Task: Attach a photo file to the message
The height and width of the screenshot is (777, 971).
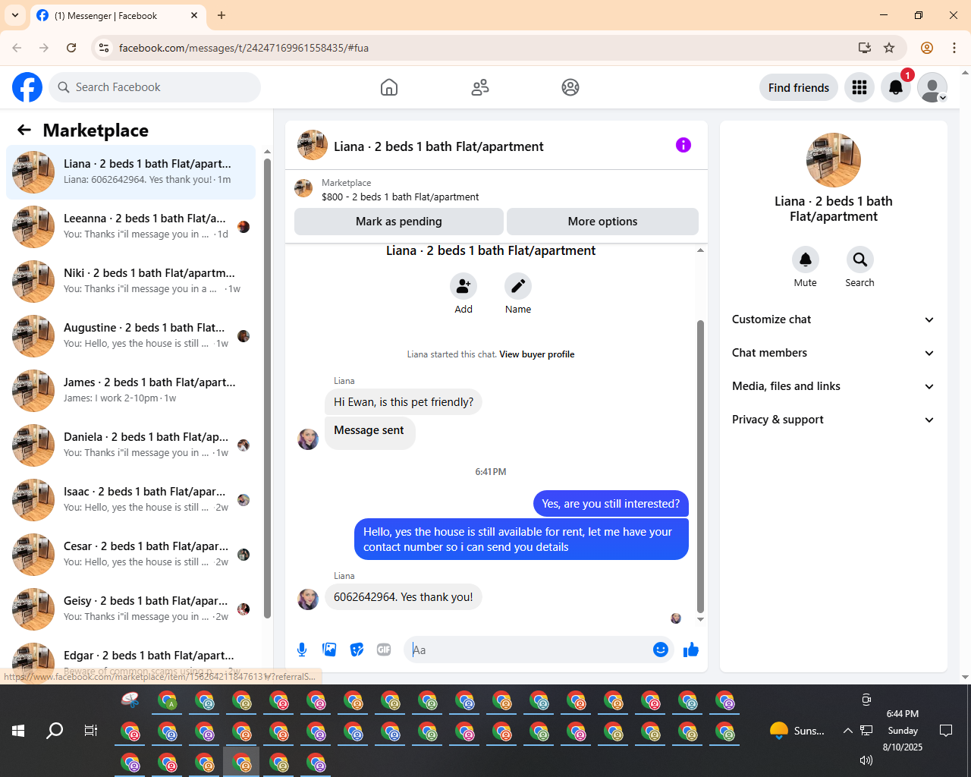Action: tap(329, 650)
